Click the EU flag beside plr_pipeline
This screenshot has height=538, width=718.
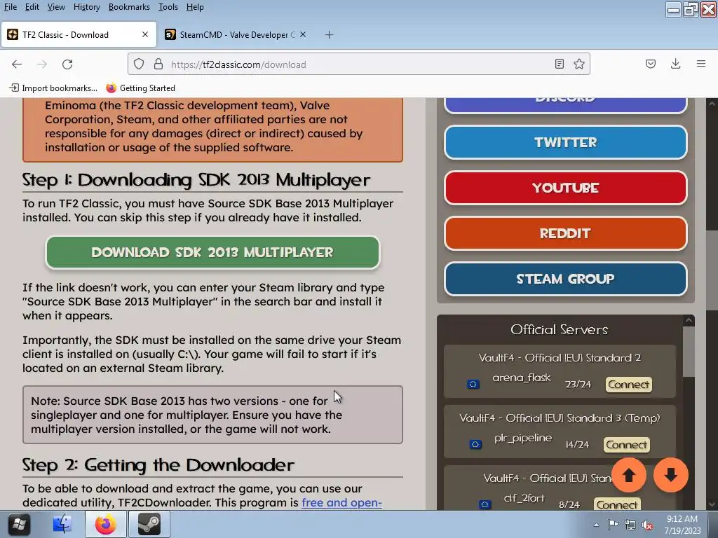pos(475,444)
